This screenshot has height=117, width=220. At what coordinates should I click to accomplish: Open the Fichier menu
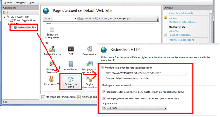[8, 3]
